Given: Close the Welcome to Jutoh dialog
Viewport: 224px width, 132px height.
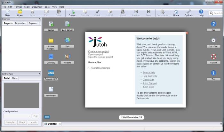Looking at the screenshot, I should [187, 33].
